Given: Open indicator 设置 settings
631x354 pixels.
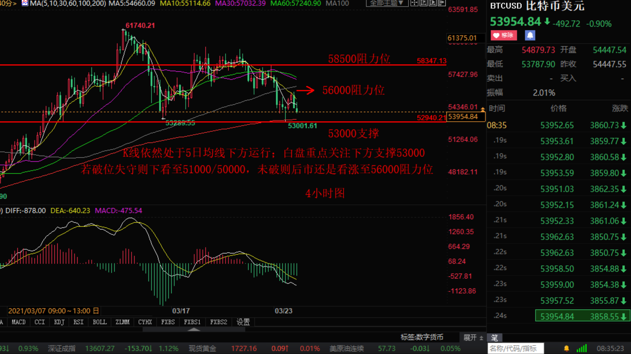Looking at the screenshot, I should 243,322.
